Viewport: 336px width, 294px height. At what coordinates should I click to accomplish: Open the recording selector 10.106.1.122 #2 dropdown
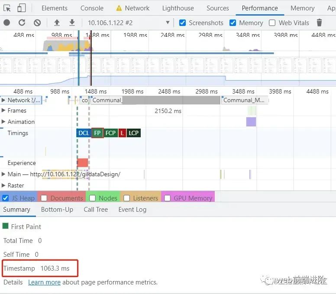tap(129, 23)
